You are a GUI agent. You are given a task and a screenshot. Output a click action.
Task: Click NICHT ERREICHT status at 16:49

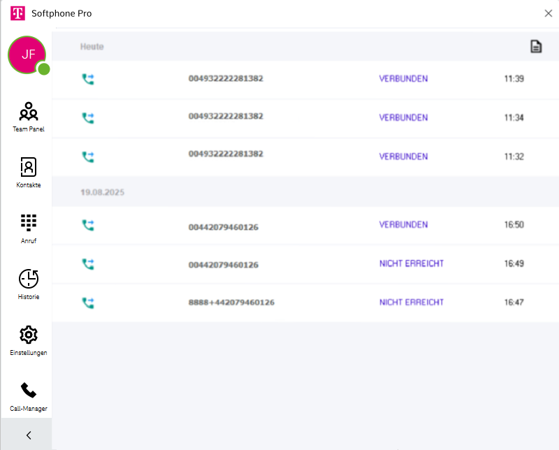(411, 263)
